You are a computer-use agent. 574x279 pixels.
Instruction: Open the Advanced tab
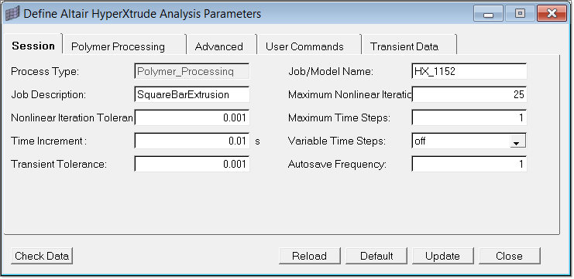click(x=221, y=46)
